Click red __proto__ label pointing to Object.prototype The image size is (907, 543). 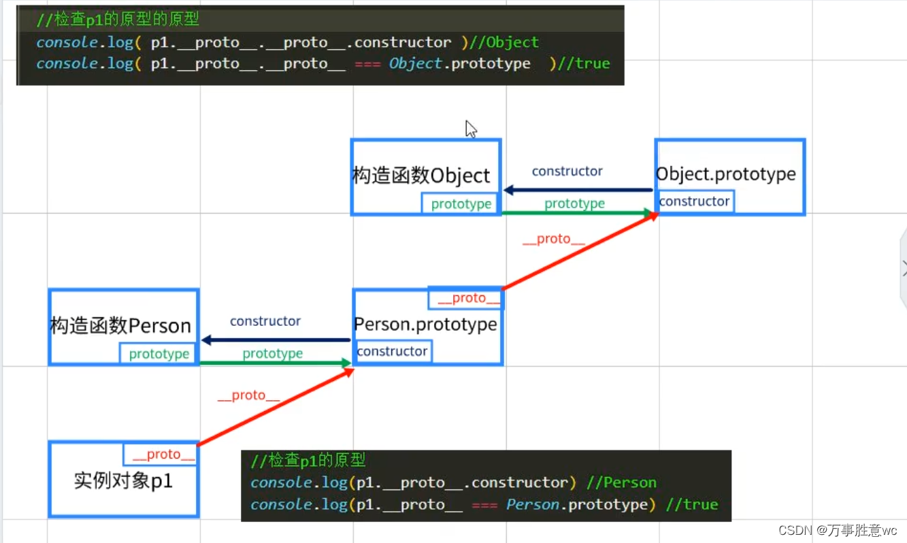(x=553, y=239)
